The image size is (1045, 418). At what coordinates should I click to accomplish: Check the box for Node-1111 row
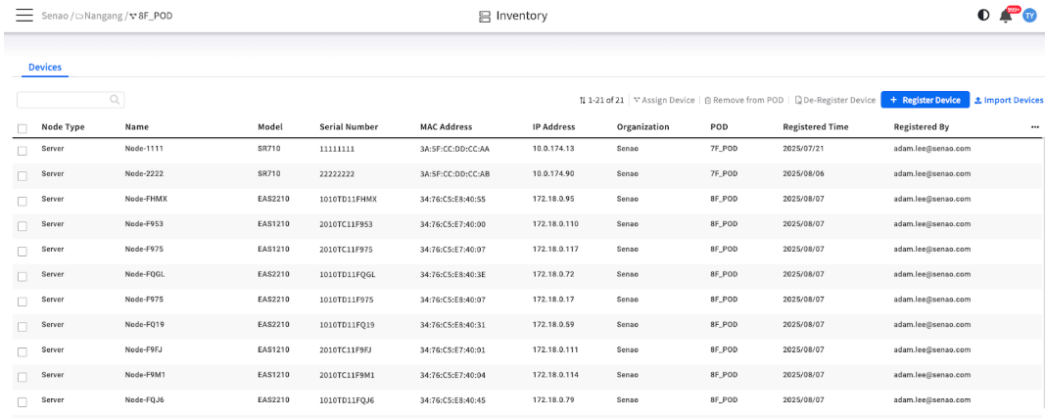click(23, 151)
